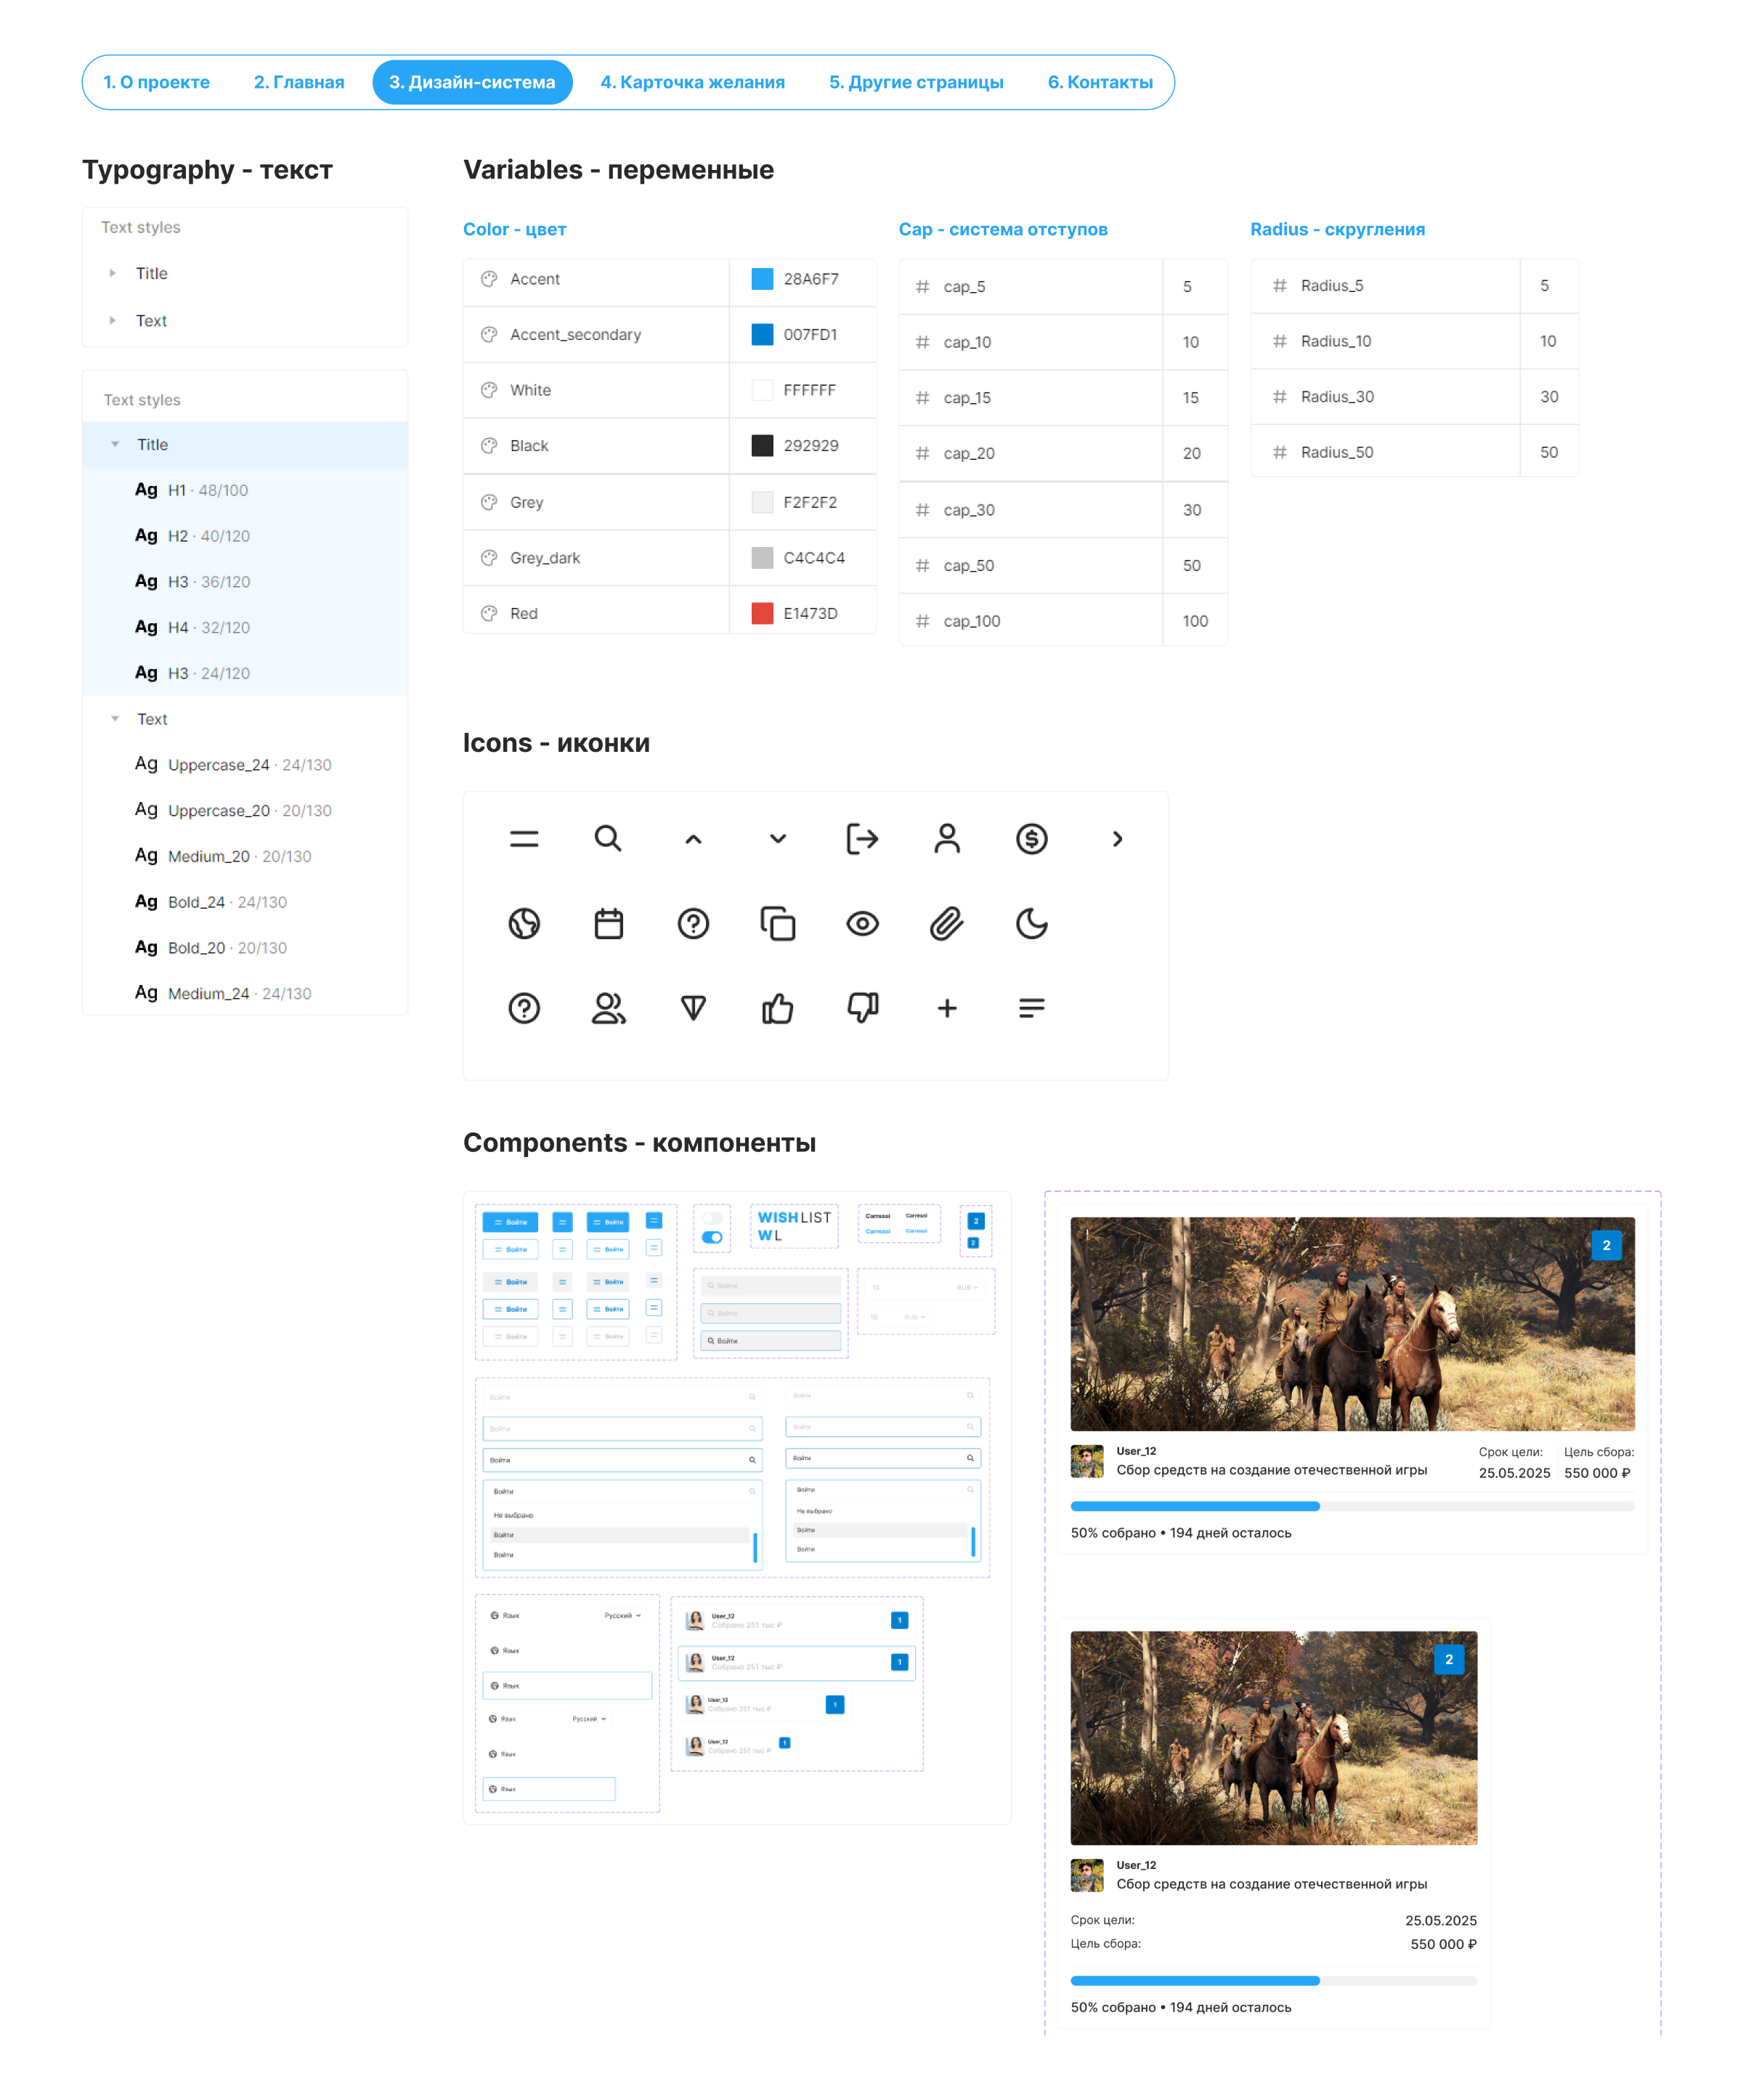Select the calendar icon

click(x=608, y=923)
